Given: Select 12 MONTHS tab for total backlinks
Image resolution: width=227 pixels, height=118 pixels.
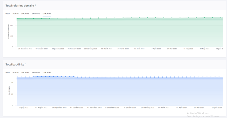Looking at the screenshot, I should point(47,73).
